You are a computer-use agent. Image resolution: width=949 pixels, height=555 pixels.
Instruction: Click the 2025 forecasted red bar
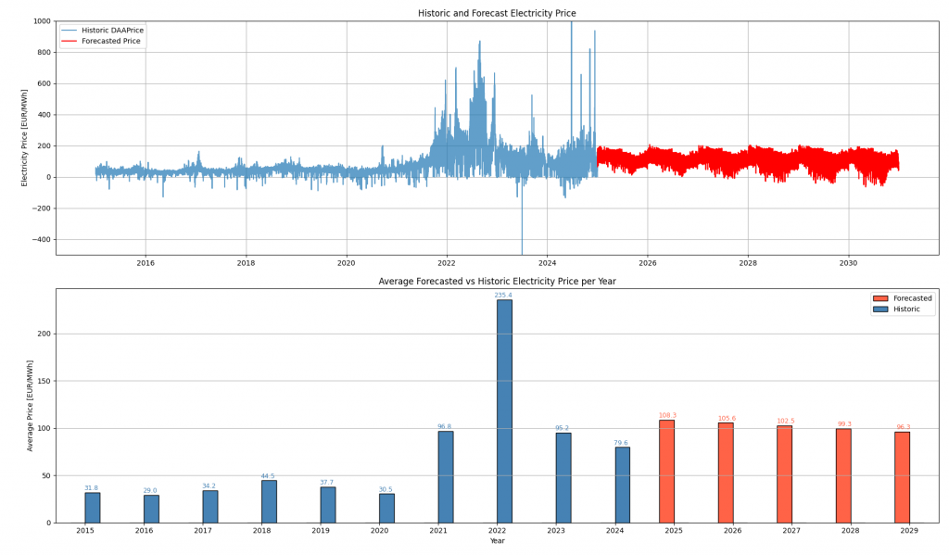(x=666, y=472)
